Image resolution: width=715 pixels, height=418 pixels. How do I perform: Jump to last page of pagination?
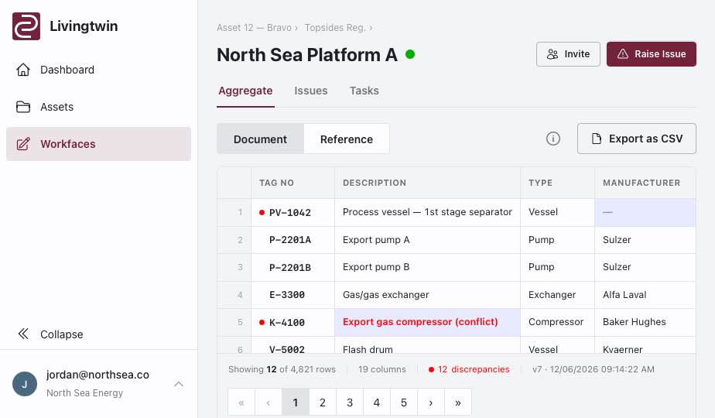pos(458,402)
